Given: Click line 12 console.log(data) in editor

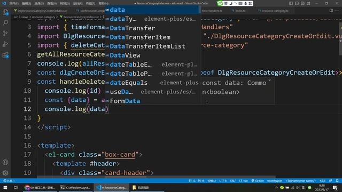Looking at the screenshot, I should (76, 109).
